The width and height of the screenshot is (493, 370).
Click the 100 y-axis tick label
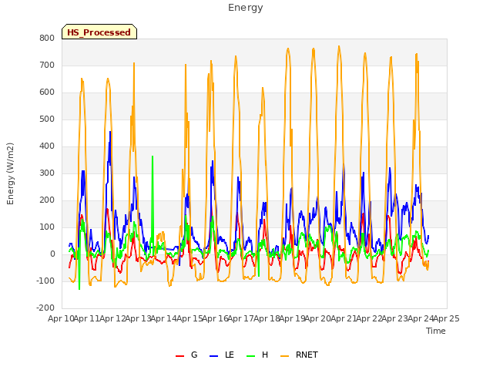(47, 227)
